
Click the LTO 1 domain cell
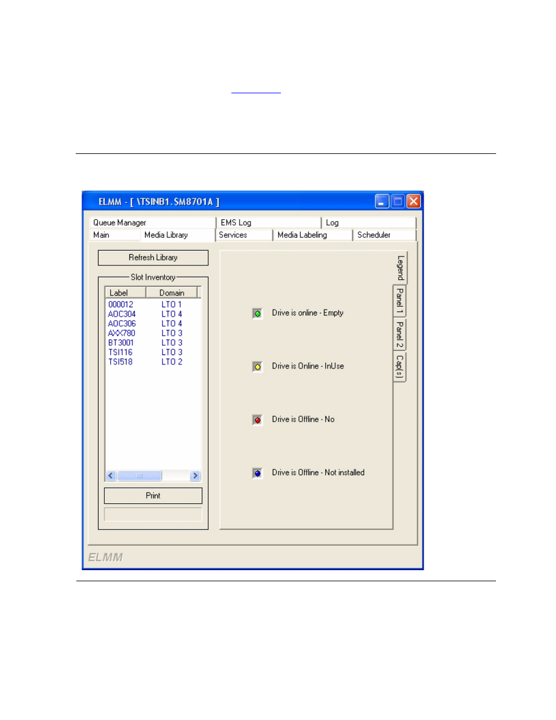(x=172, y=304)
